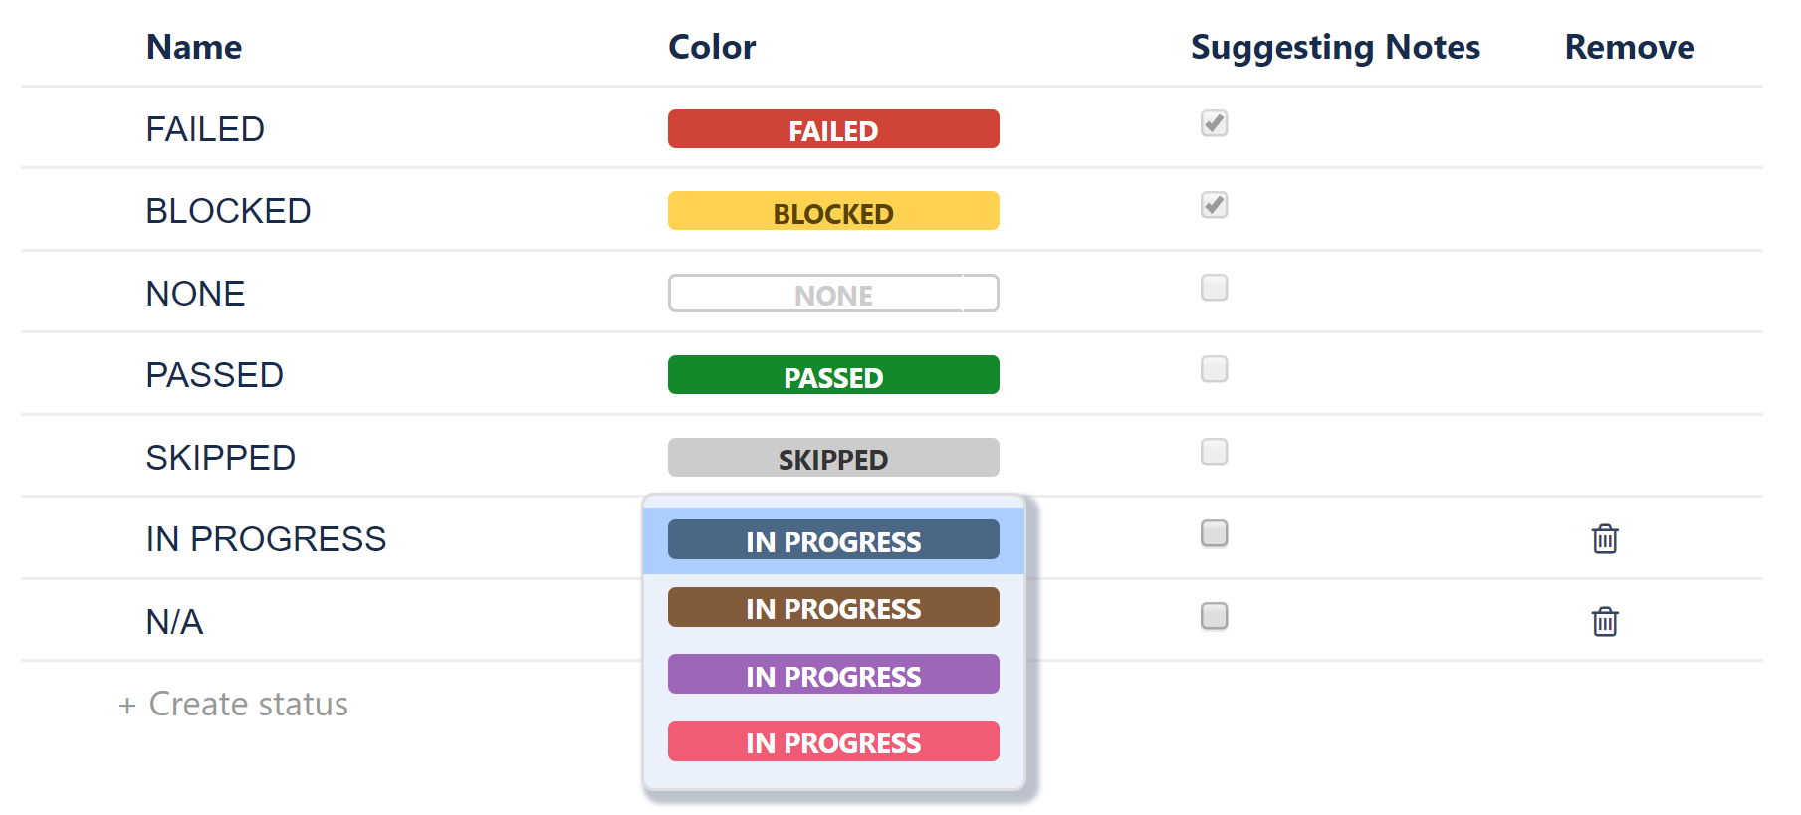The height and width of the screenshot is (815, 1801).
Task: Click the trash icon for IN PROGRESS status
Action: click(1605, 540)
